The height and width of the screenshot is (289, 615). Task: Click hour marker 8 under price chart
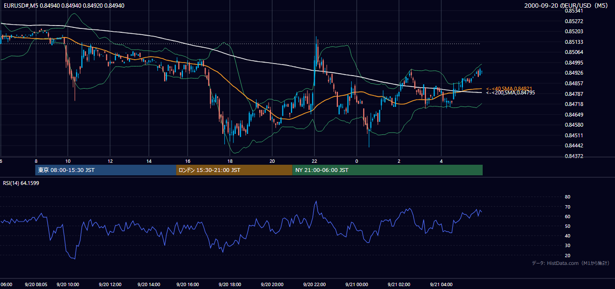[36, 161]
